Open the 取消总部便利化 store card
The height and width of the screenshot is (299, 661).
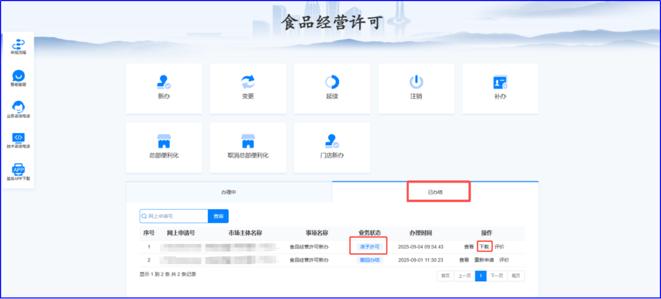[x=248, y=148]
